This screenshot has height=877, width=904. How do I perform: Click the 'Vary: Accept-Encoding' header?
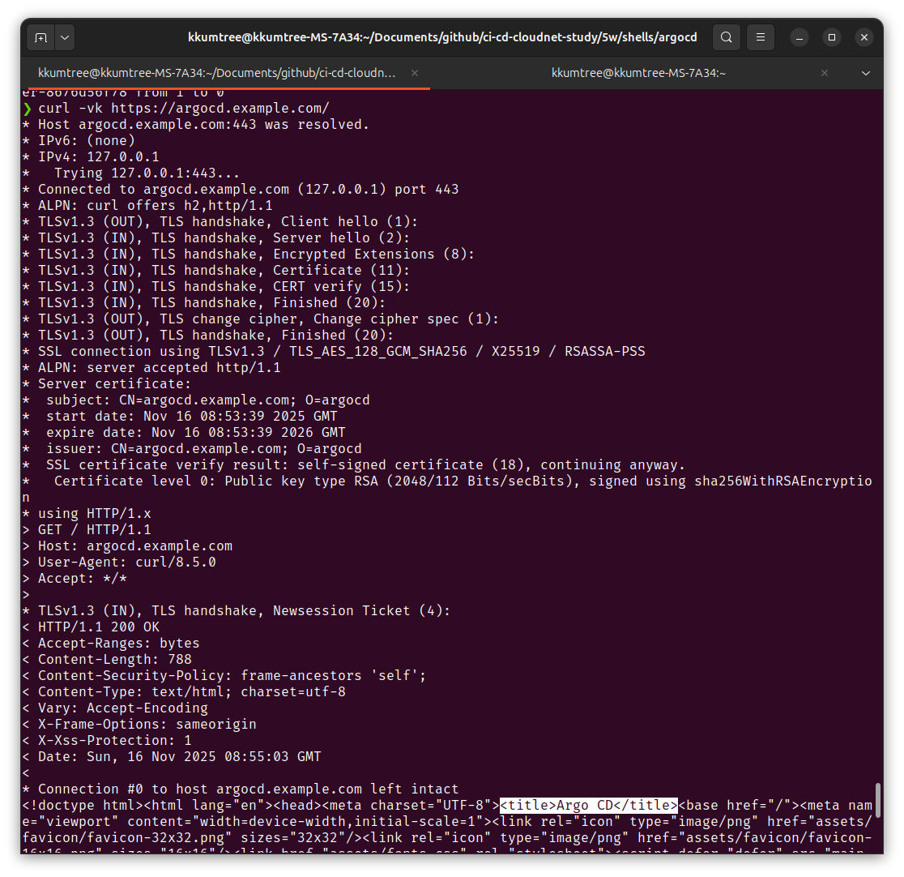point(115,708)
